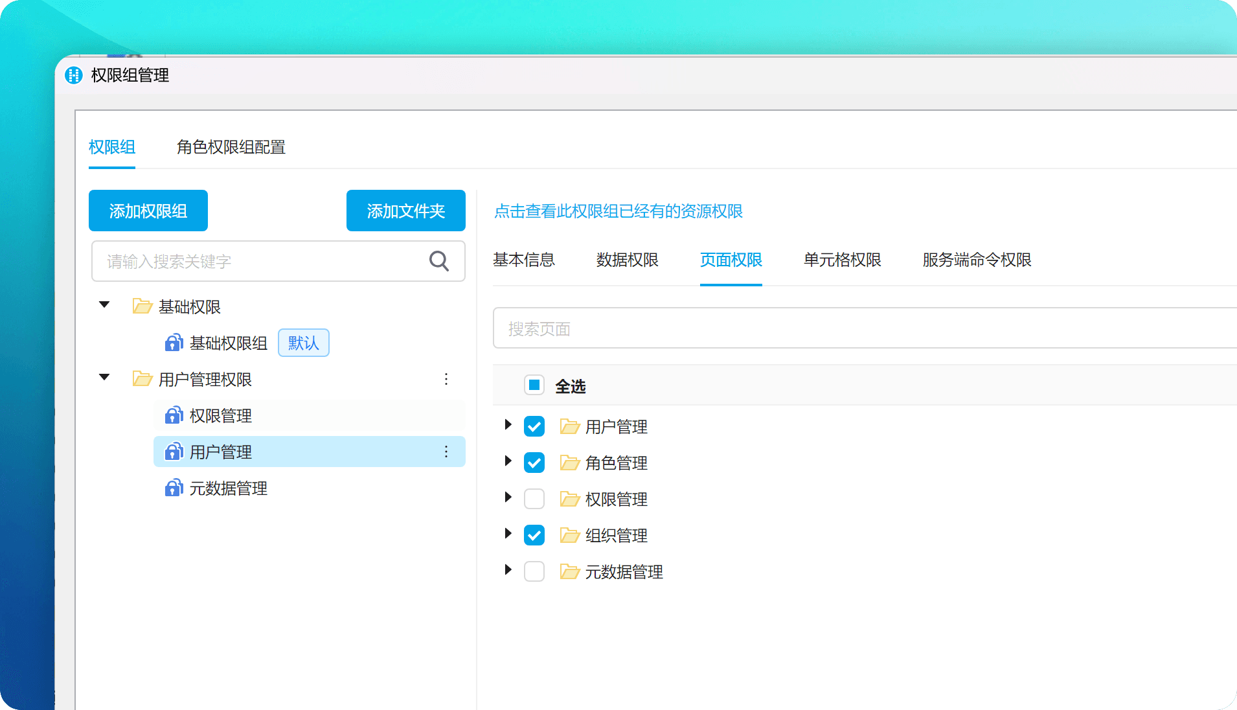Click the 元数据管理 page label in list
Screen dimensions: 1237x710
click(624, 572)
